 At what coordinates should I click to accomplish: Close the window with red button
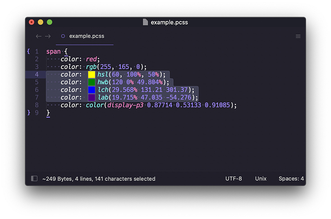pyautogui.click(x=32, y=22)
